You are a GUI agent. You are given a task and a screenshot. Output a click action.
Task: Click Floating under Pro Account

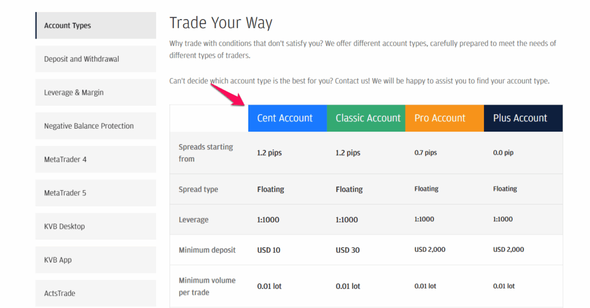[426, 188]
